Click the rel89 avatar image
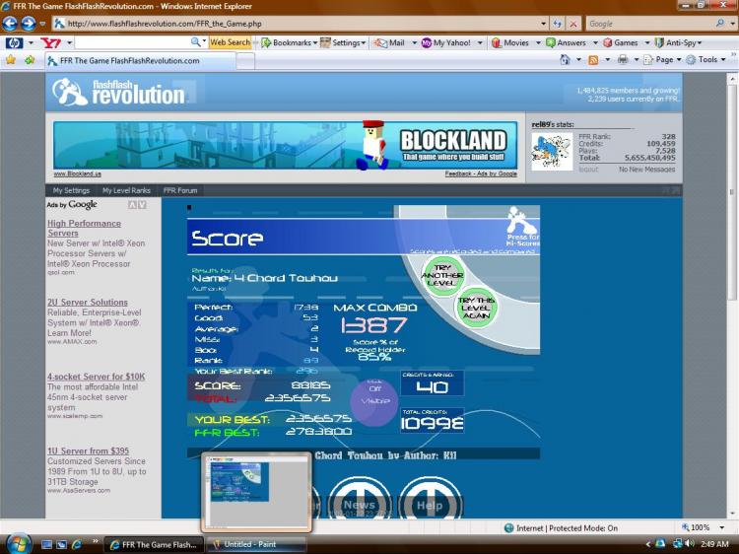 tap(552, 151)
